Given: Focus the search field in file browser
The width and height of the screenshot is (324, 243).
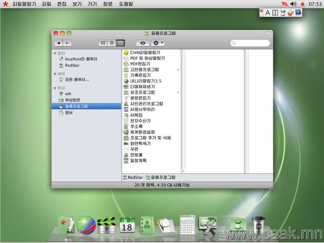Looking at the screenshot, I should click(x=250, y=43).
